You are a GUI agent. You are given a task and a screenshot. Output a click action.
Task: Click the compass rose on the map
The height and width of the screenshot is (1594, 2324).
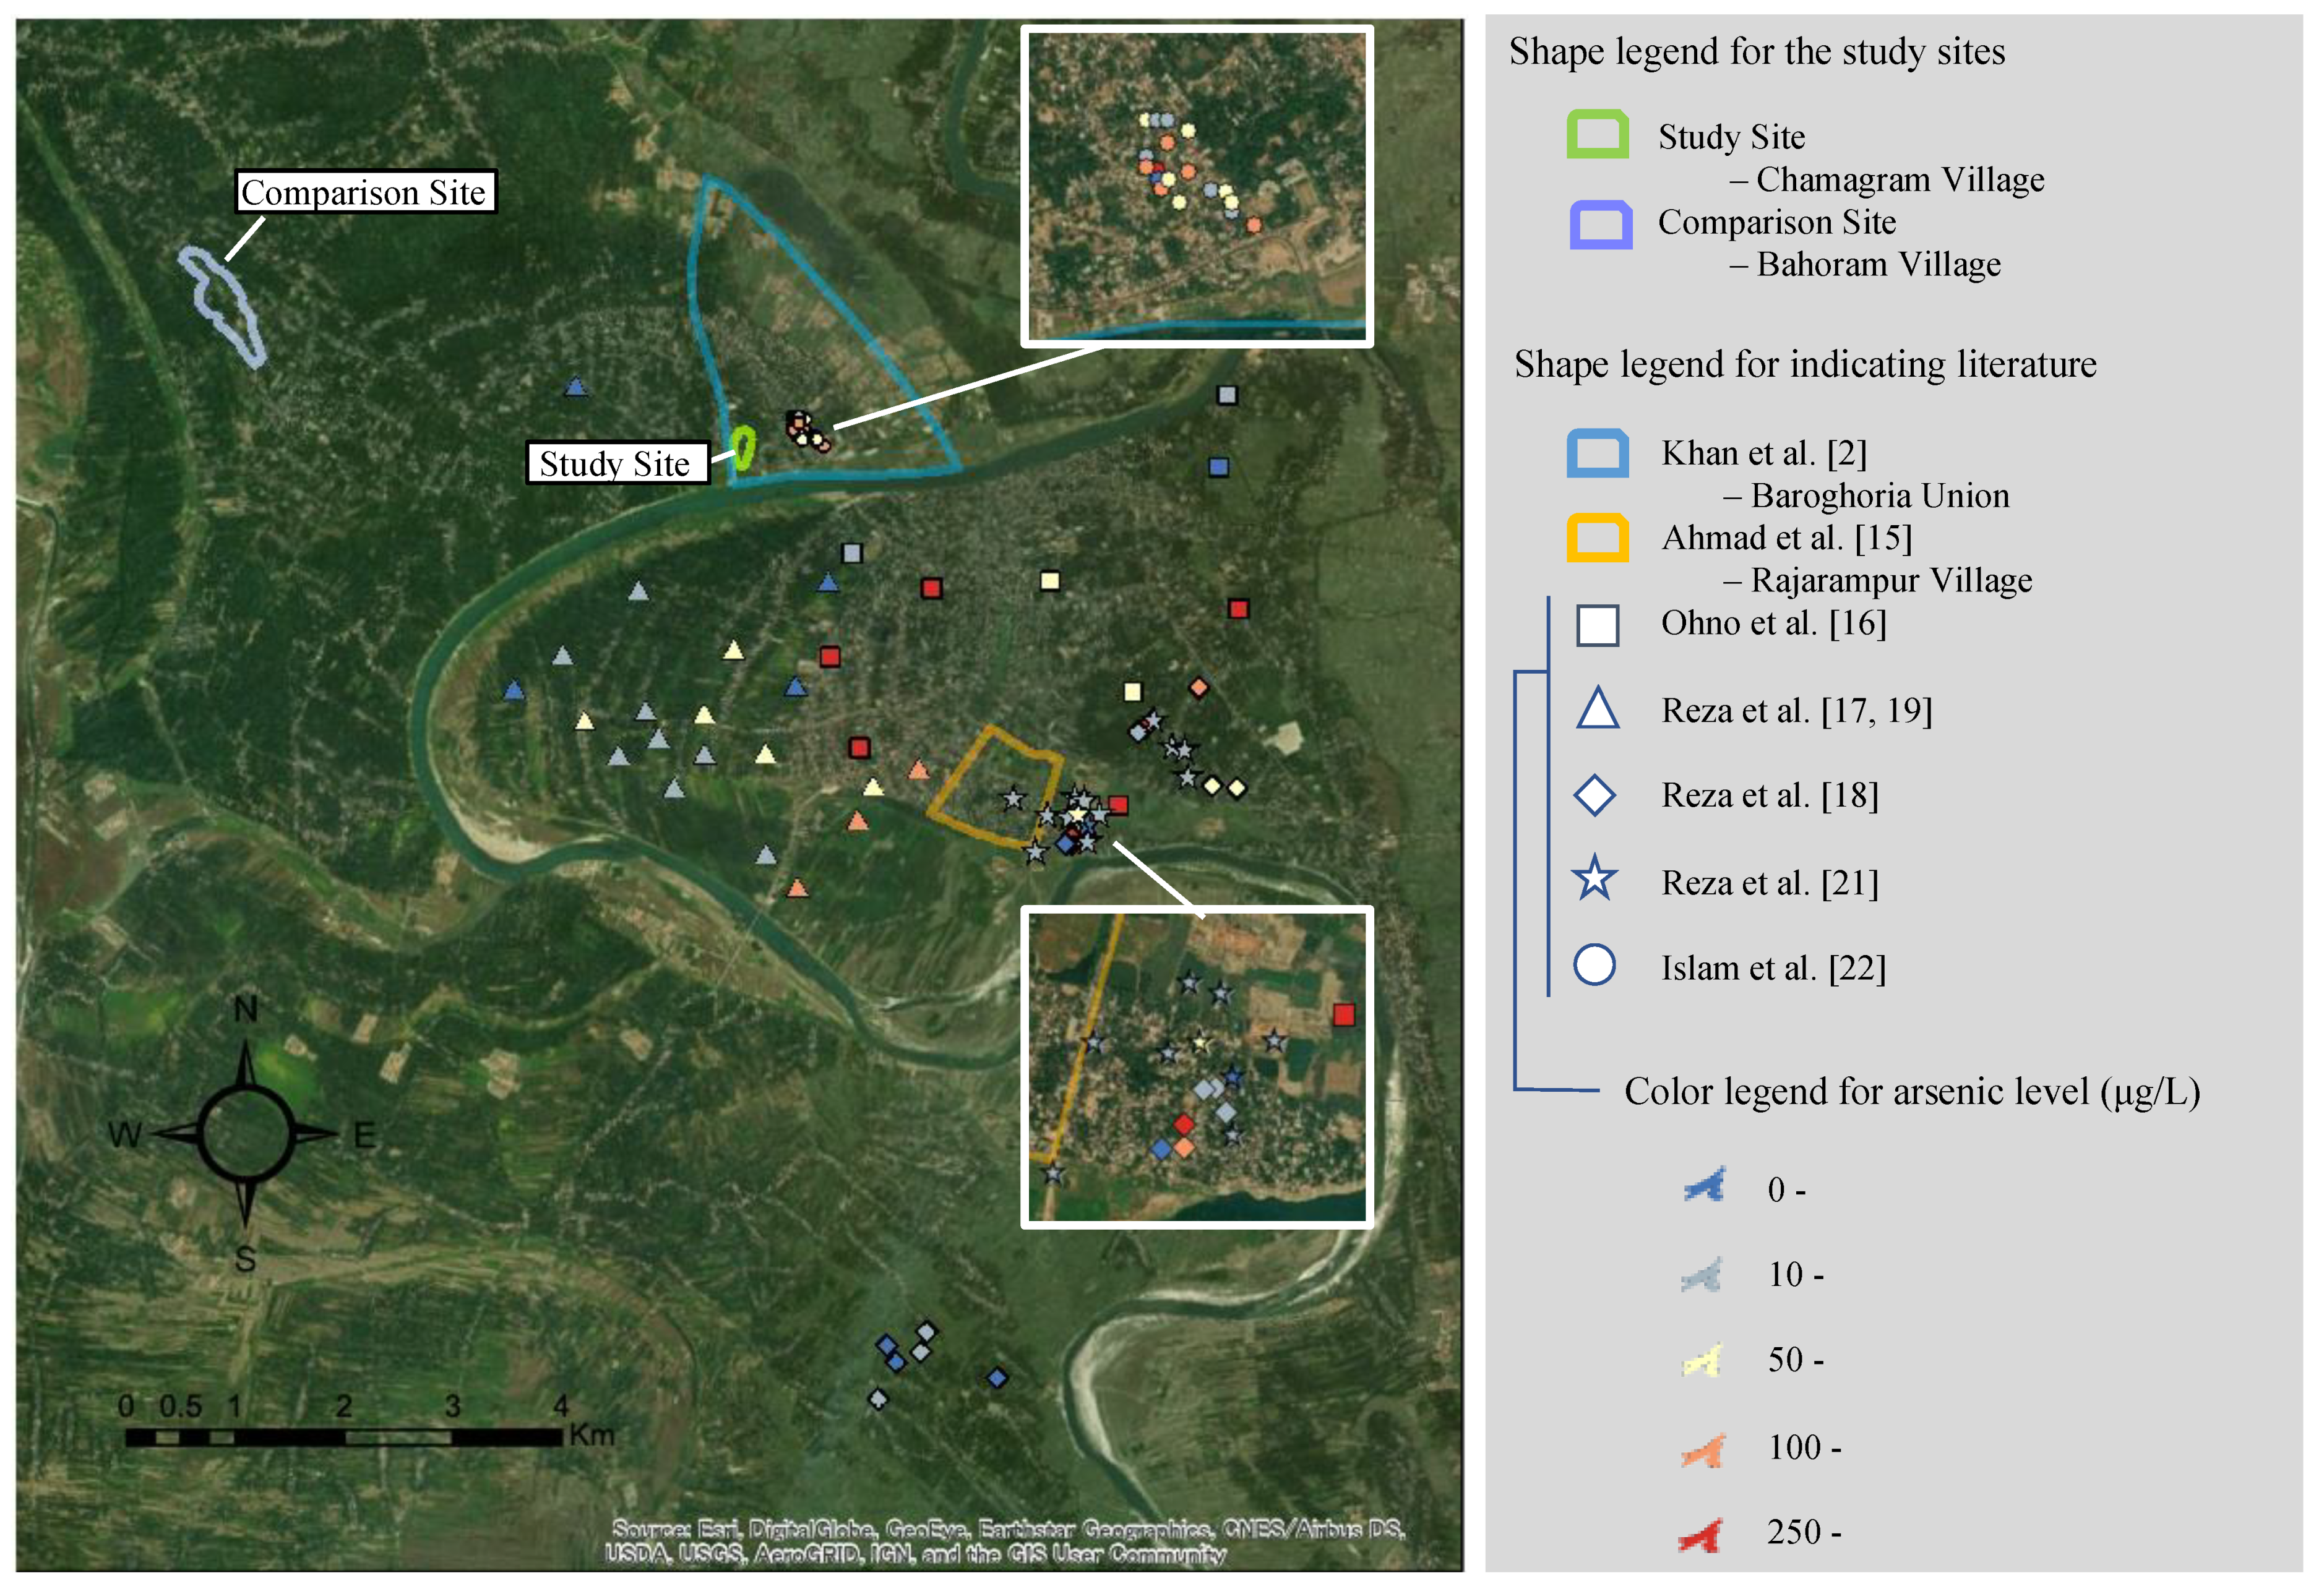[245, 1134]
